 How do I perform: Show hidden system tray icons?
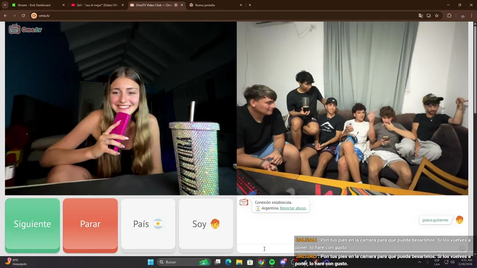[419, 262]
